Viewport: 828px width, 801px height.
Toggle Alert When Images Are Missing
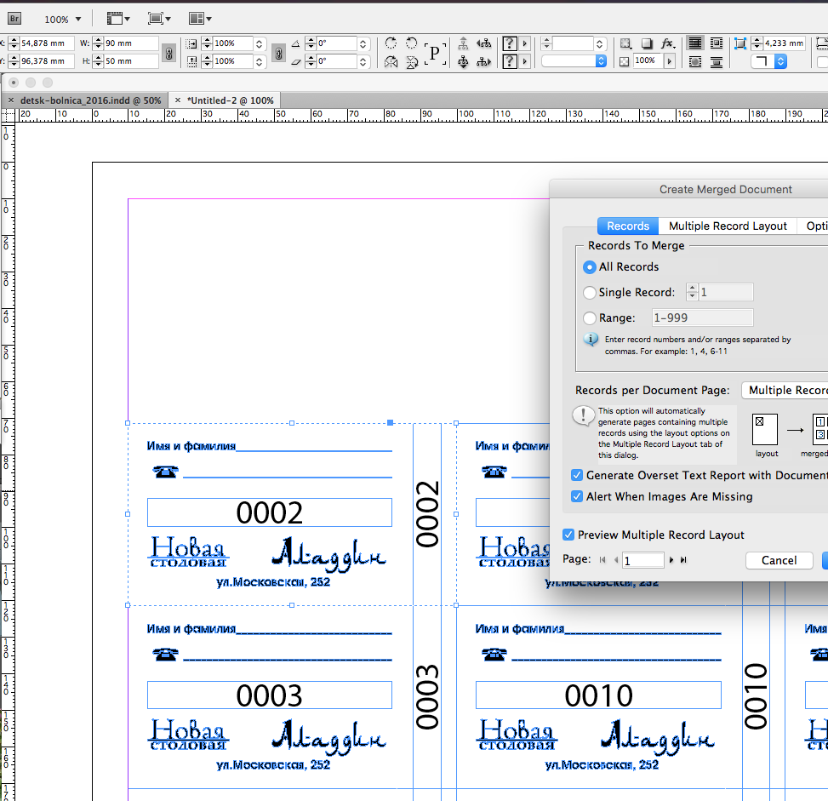coord(577,496)
